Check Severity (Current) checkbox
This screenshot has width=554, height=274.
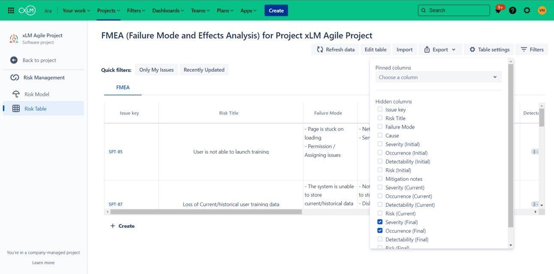(x=380, y=187)
